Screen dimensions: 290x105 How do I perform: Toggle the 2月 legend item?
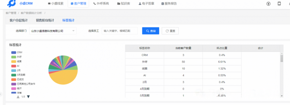16,70
